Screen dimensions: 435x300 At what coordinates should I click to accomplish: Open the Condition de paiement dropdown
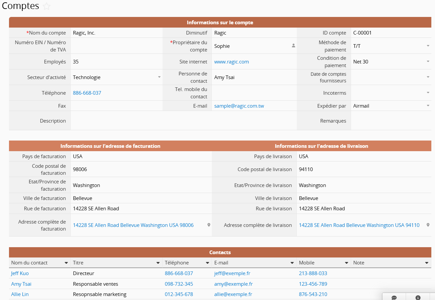point(428,61)
